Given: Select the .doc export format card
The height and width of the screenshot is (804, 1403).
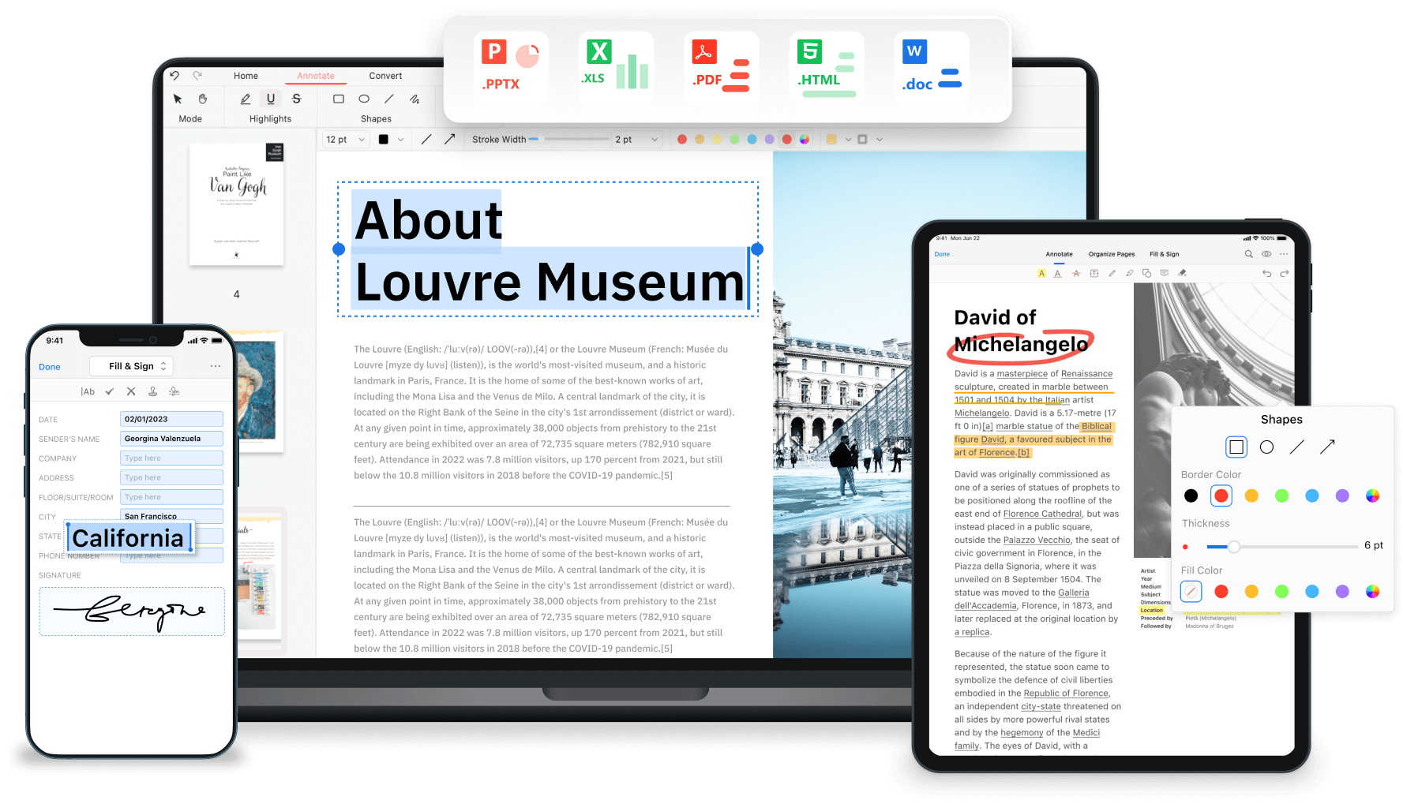Looking at the screenshot, I should click(x=932, y=69).
